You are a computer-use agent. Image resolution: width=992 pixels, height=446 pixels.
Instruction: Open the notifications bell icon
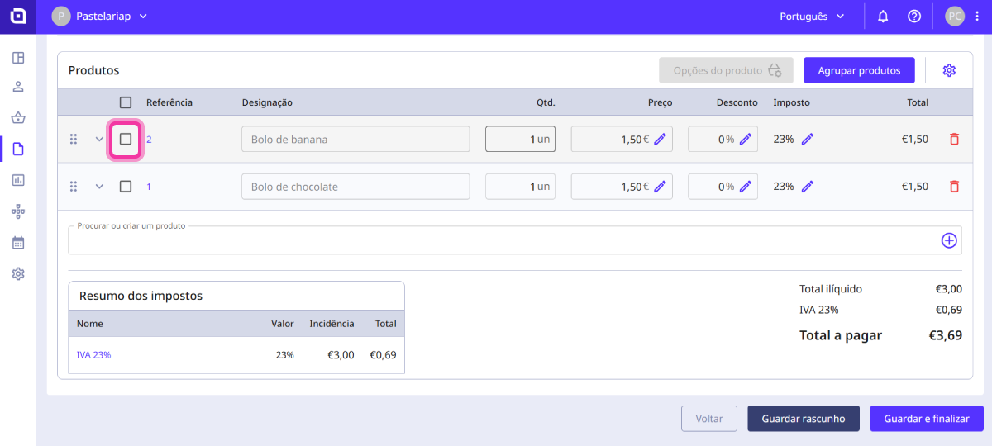pyautogui.click(x=883, y=17)
